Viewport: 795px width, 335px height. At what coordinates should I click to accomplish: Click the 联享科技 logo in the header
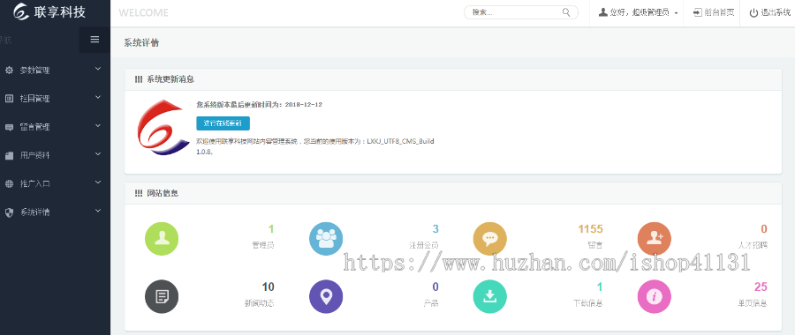pyautogui.click(x=49, y=11)
